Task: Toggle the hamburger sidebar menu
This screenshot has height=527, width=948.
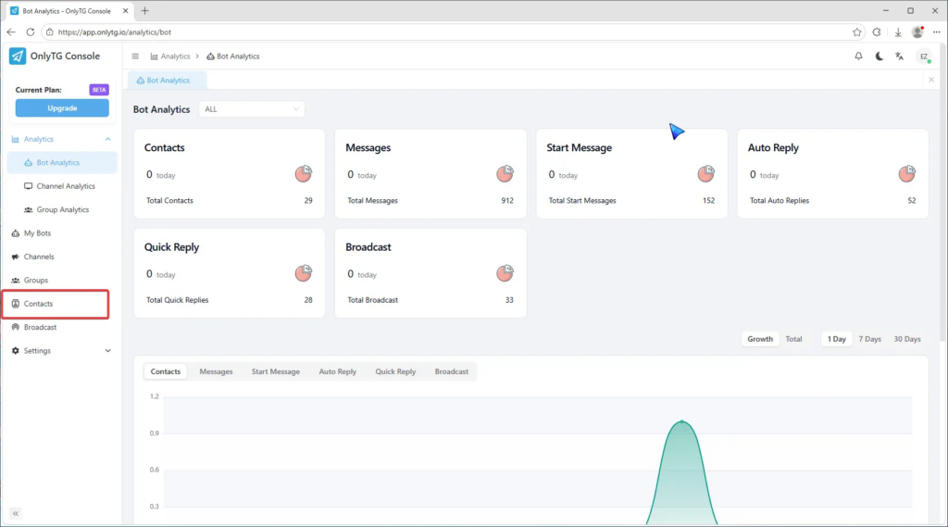Action: pyautogui.click(x=135, y=56)
